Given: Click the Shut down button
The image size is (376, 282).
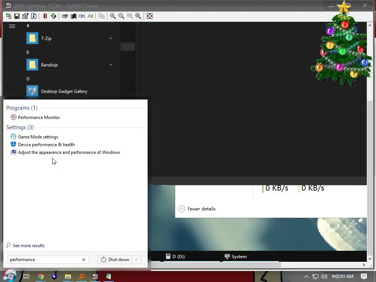Looking at the screenshot, I should [x=115, y=260].
